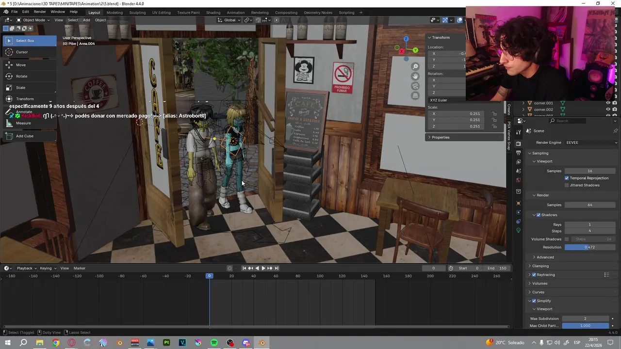Toggle Temporal Reprojection checkbox

point(567,178)
